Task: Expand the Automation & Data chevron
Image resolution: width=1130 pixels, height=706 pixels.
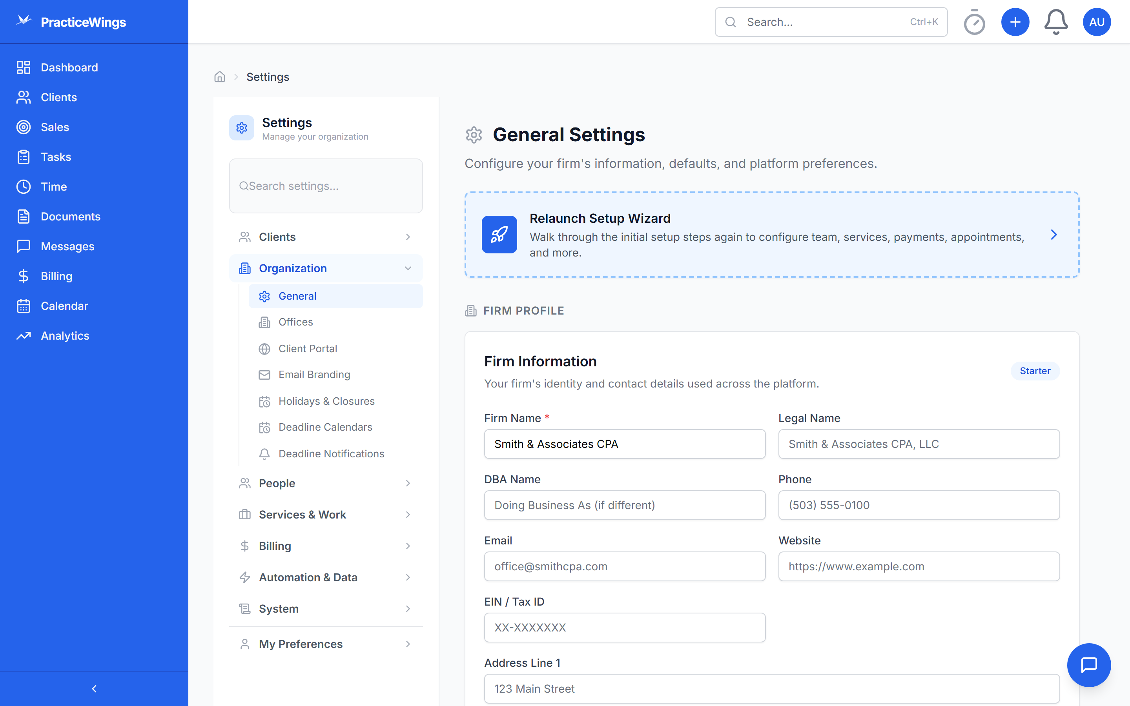Action: 408,578
